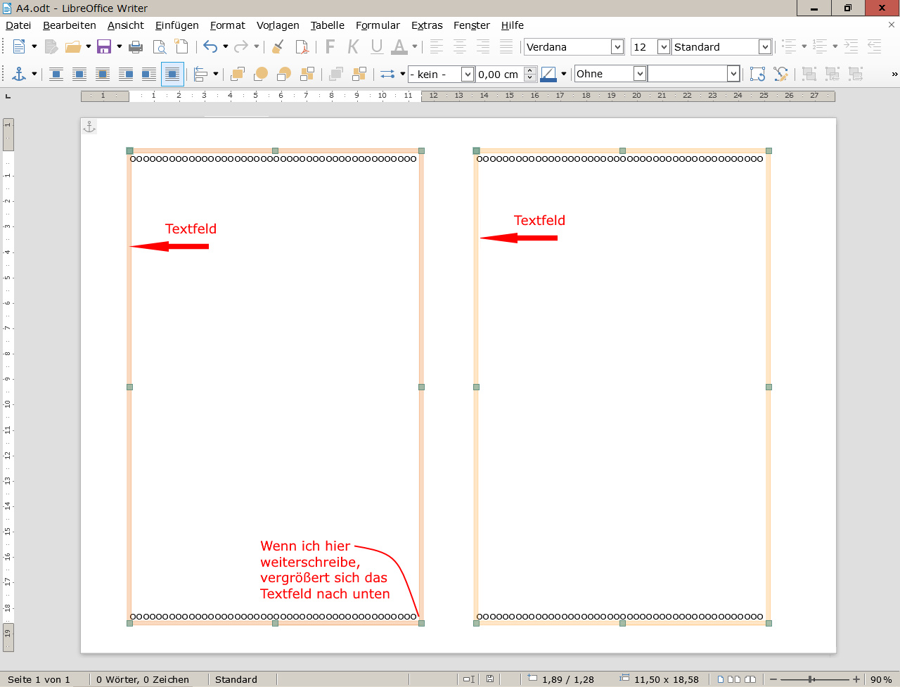Image resolution: width=900 pixels, height=687 pixels.
Task: Expand the toolbar overflow chevron
Action: [894, 74]
